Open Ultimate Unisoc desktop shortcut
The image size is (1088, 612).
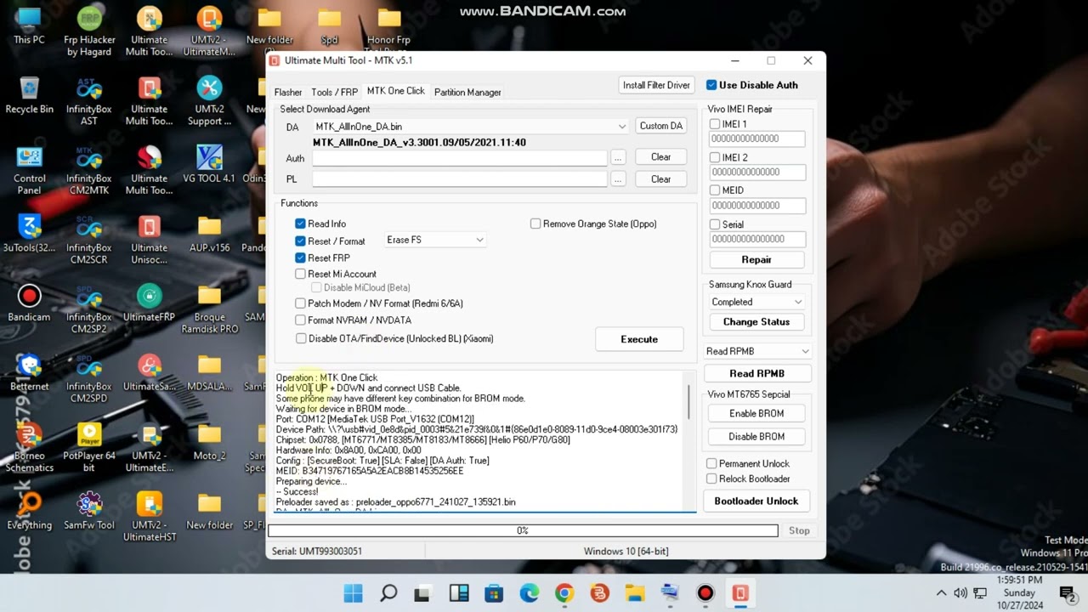click(x=150, y=240)
